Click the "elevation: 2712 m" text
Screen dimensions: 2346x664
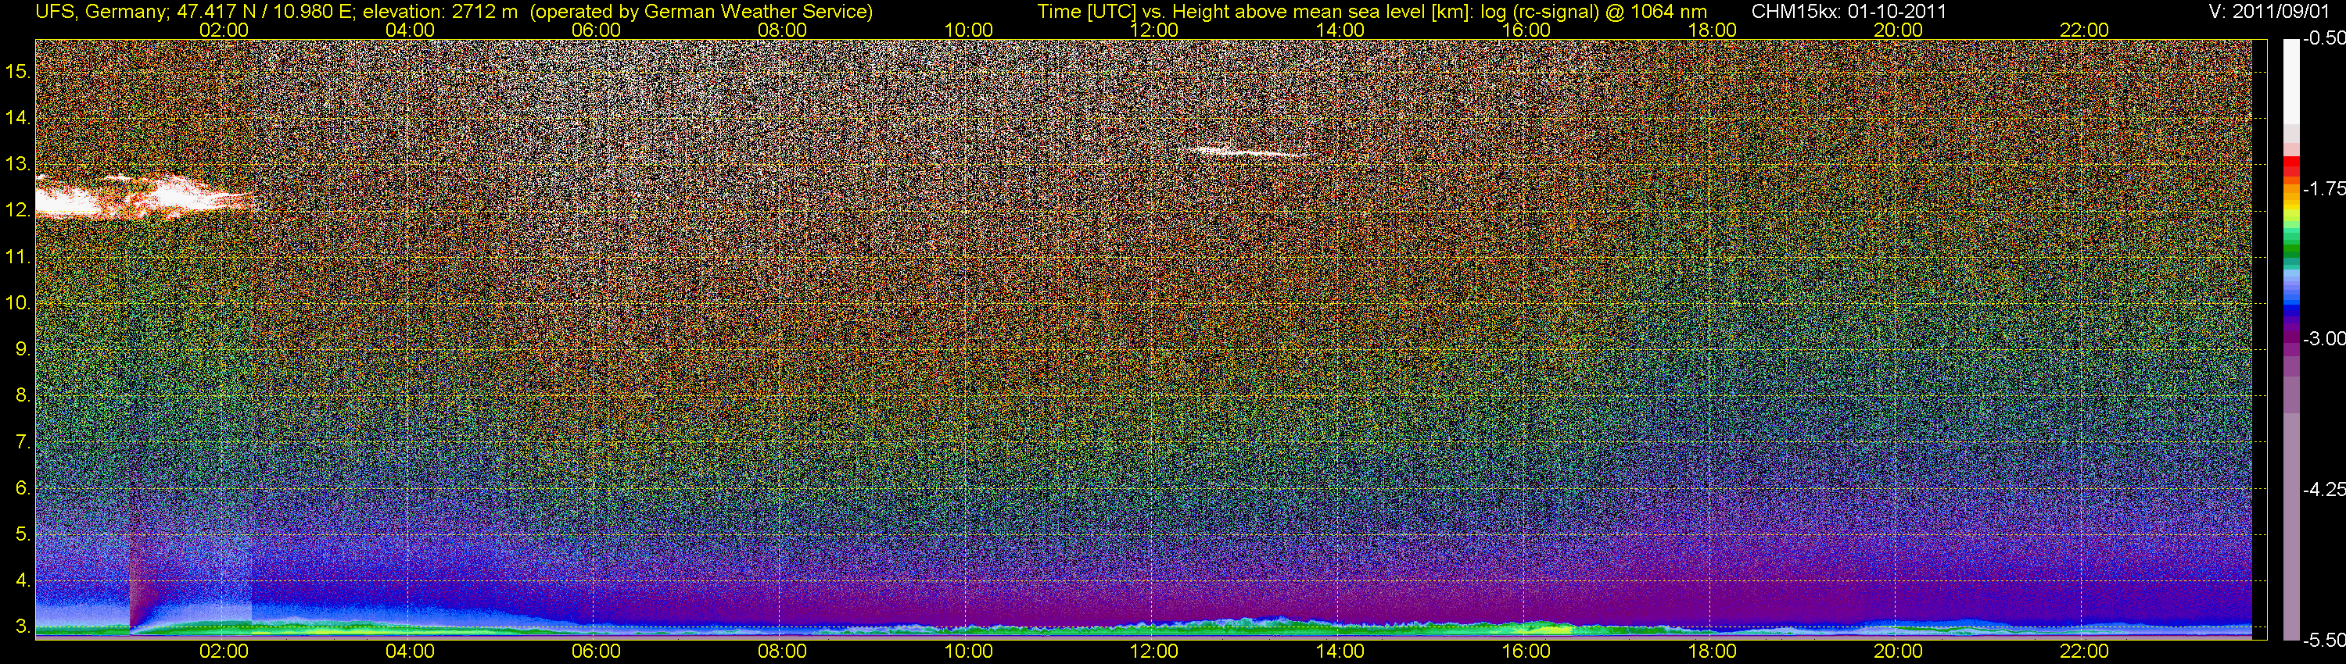[x=443, y=12]
